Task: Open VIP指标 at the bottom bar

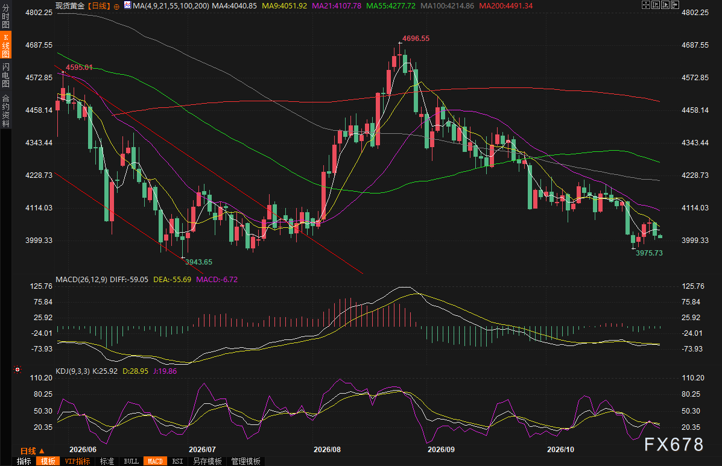Action: pos(77,461)
